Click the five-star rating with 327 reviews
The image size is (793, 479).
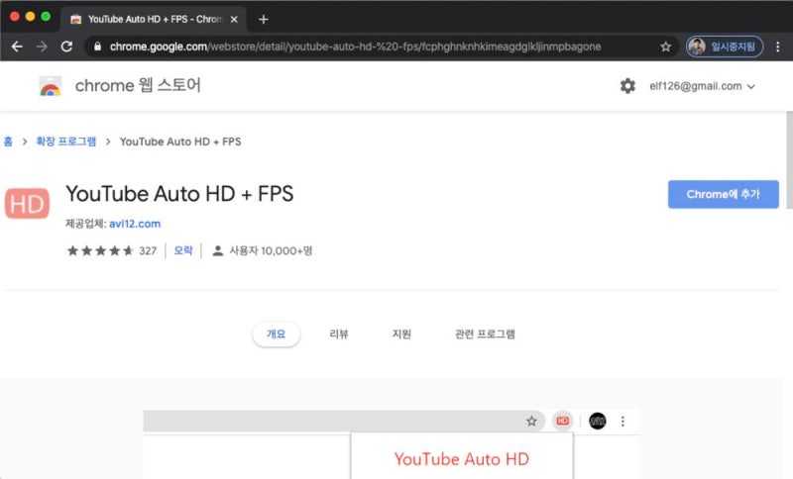coord(112,250)
